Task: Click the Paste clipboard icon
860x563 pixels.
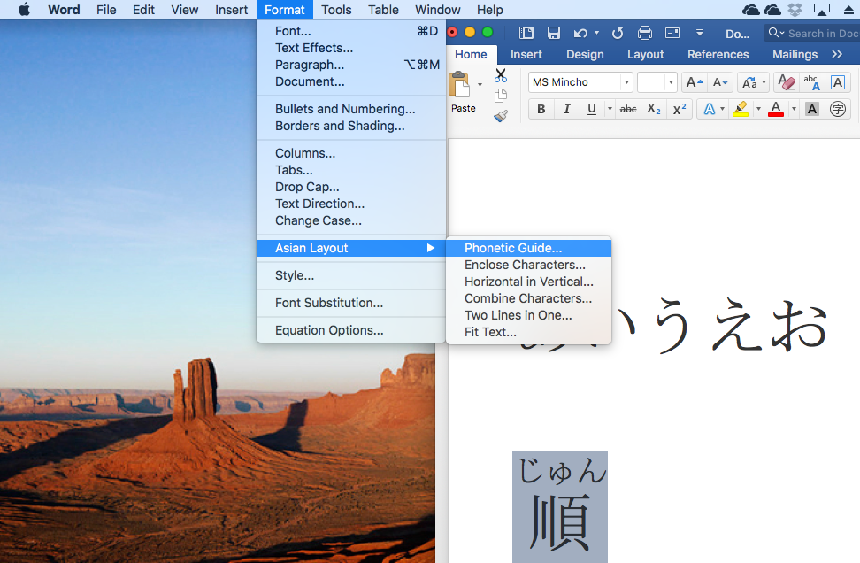Action: coord(459,86)
